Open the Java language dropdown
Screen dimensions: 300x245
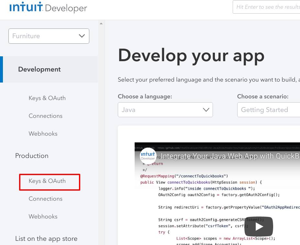[165, 110]
